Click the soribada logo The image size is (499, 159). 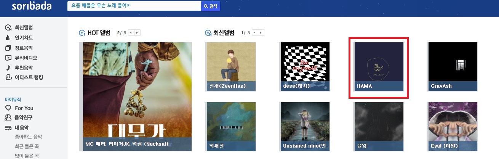(x=32, y=6)
